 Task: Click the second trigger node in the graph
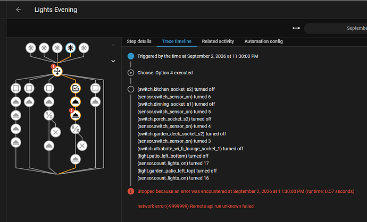point(44,48)
